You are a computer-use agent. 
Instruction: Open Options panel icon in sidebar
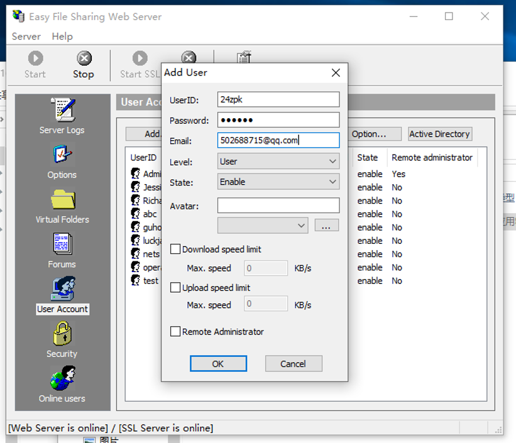[62, 155]
